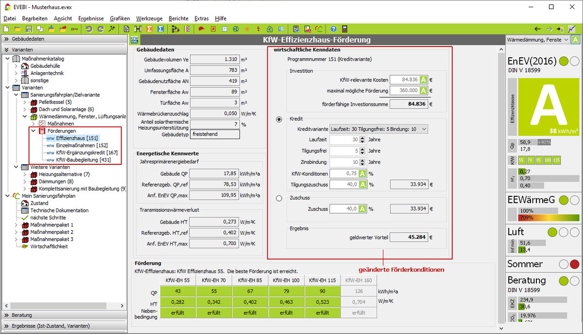Toggle the green Luft indicator circle
The width and height of the screenshot is (583, 334).
pos(552,232)
